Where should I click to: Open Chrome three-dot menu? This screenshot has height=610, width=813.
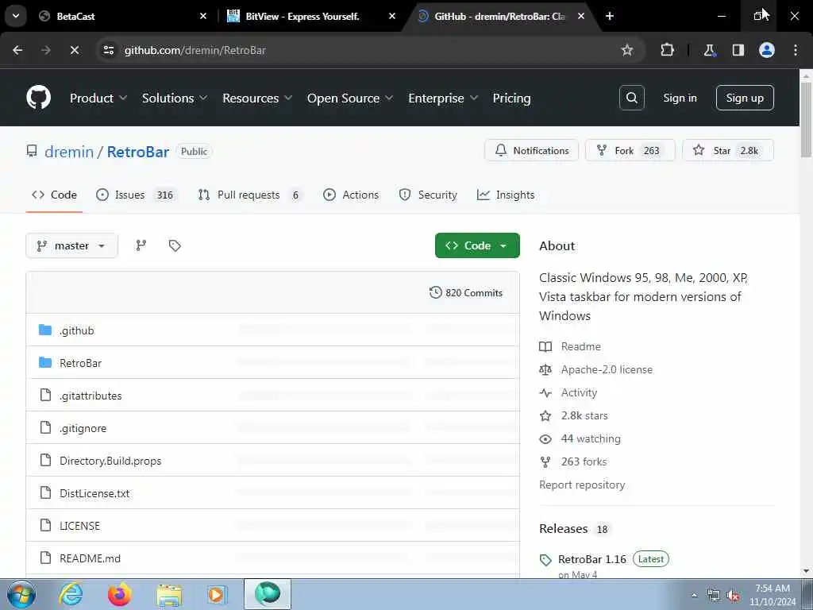[x=796, y=50]
